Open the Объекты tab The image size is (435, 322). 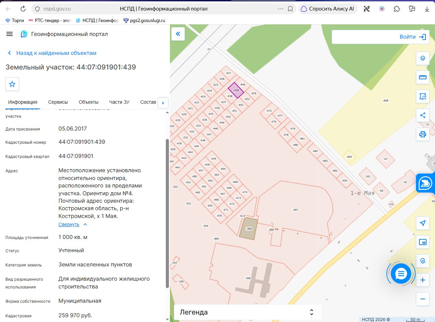pyautogui.click(x=89, y=102)
